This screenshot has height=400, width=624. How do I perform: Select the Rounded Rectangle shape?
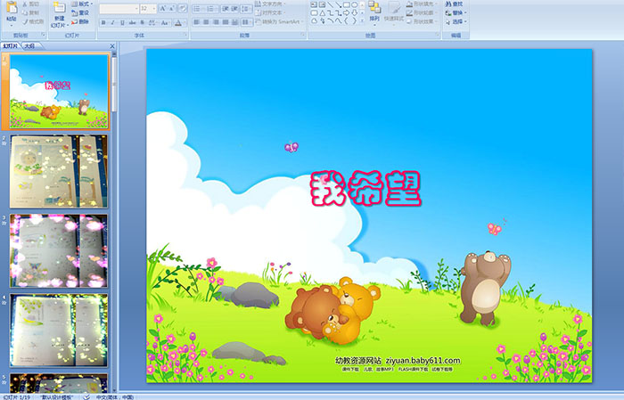click(314, 12)
